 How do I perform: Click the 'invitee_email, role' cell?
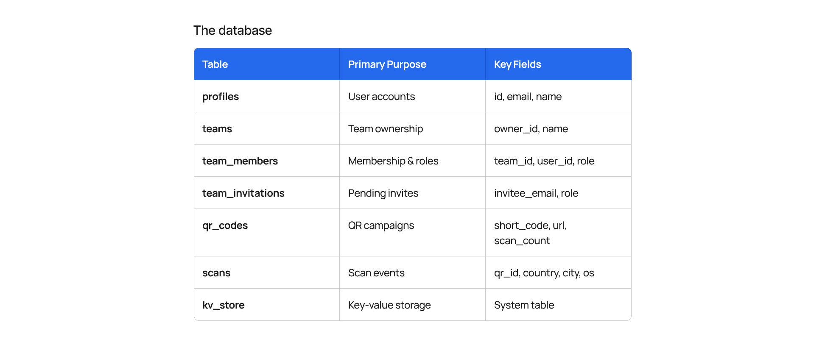point(558,193)
